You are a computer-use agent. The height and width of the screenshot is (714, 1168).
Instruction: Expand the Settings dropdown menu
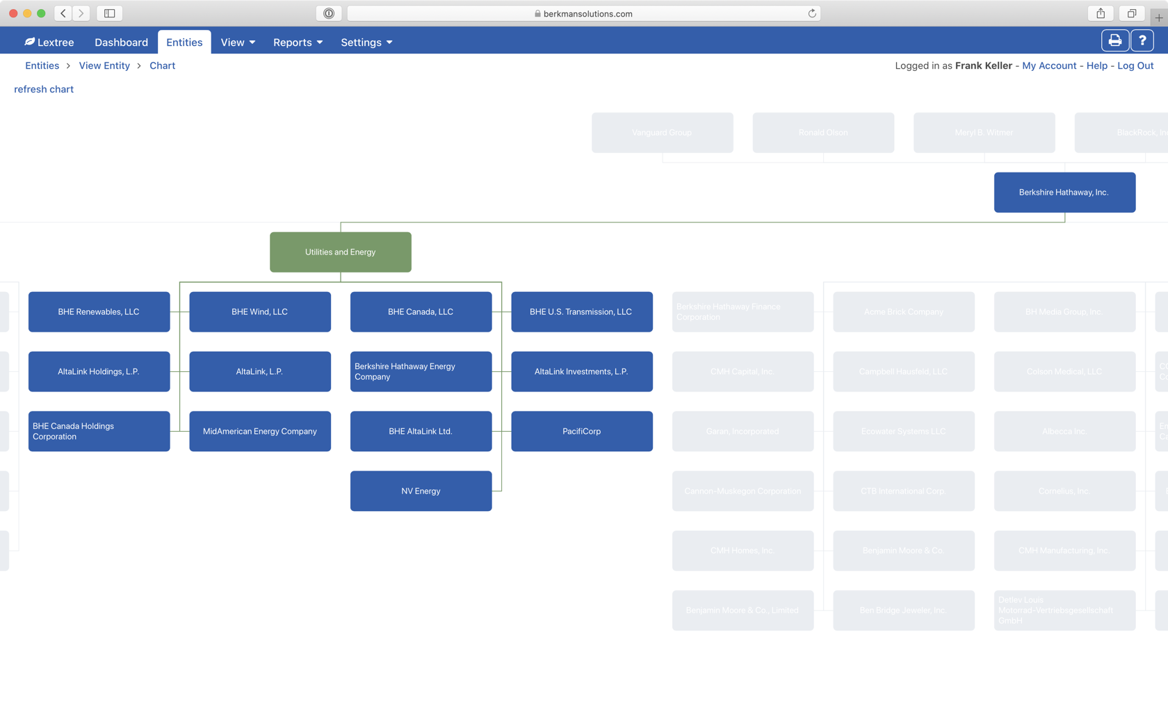[366, 42]
